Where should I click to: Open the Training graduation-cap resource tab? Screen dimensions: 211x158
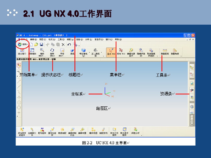pyautogui.click(x=192, y=90)
